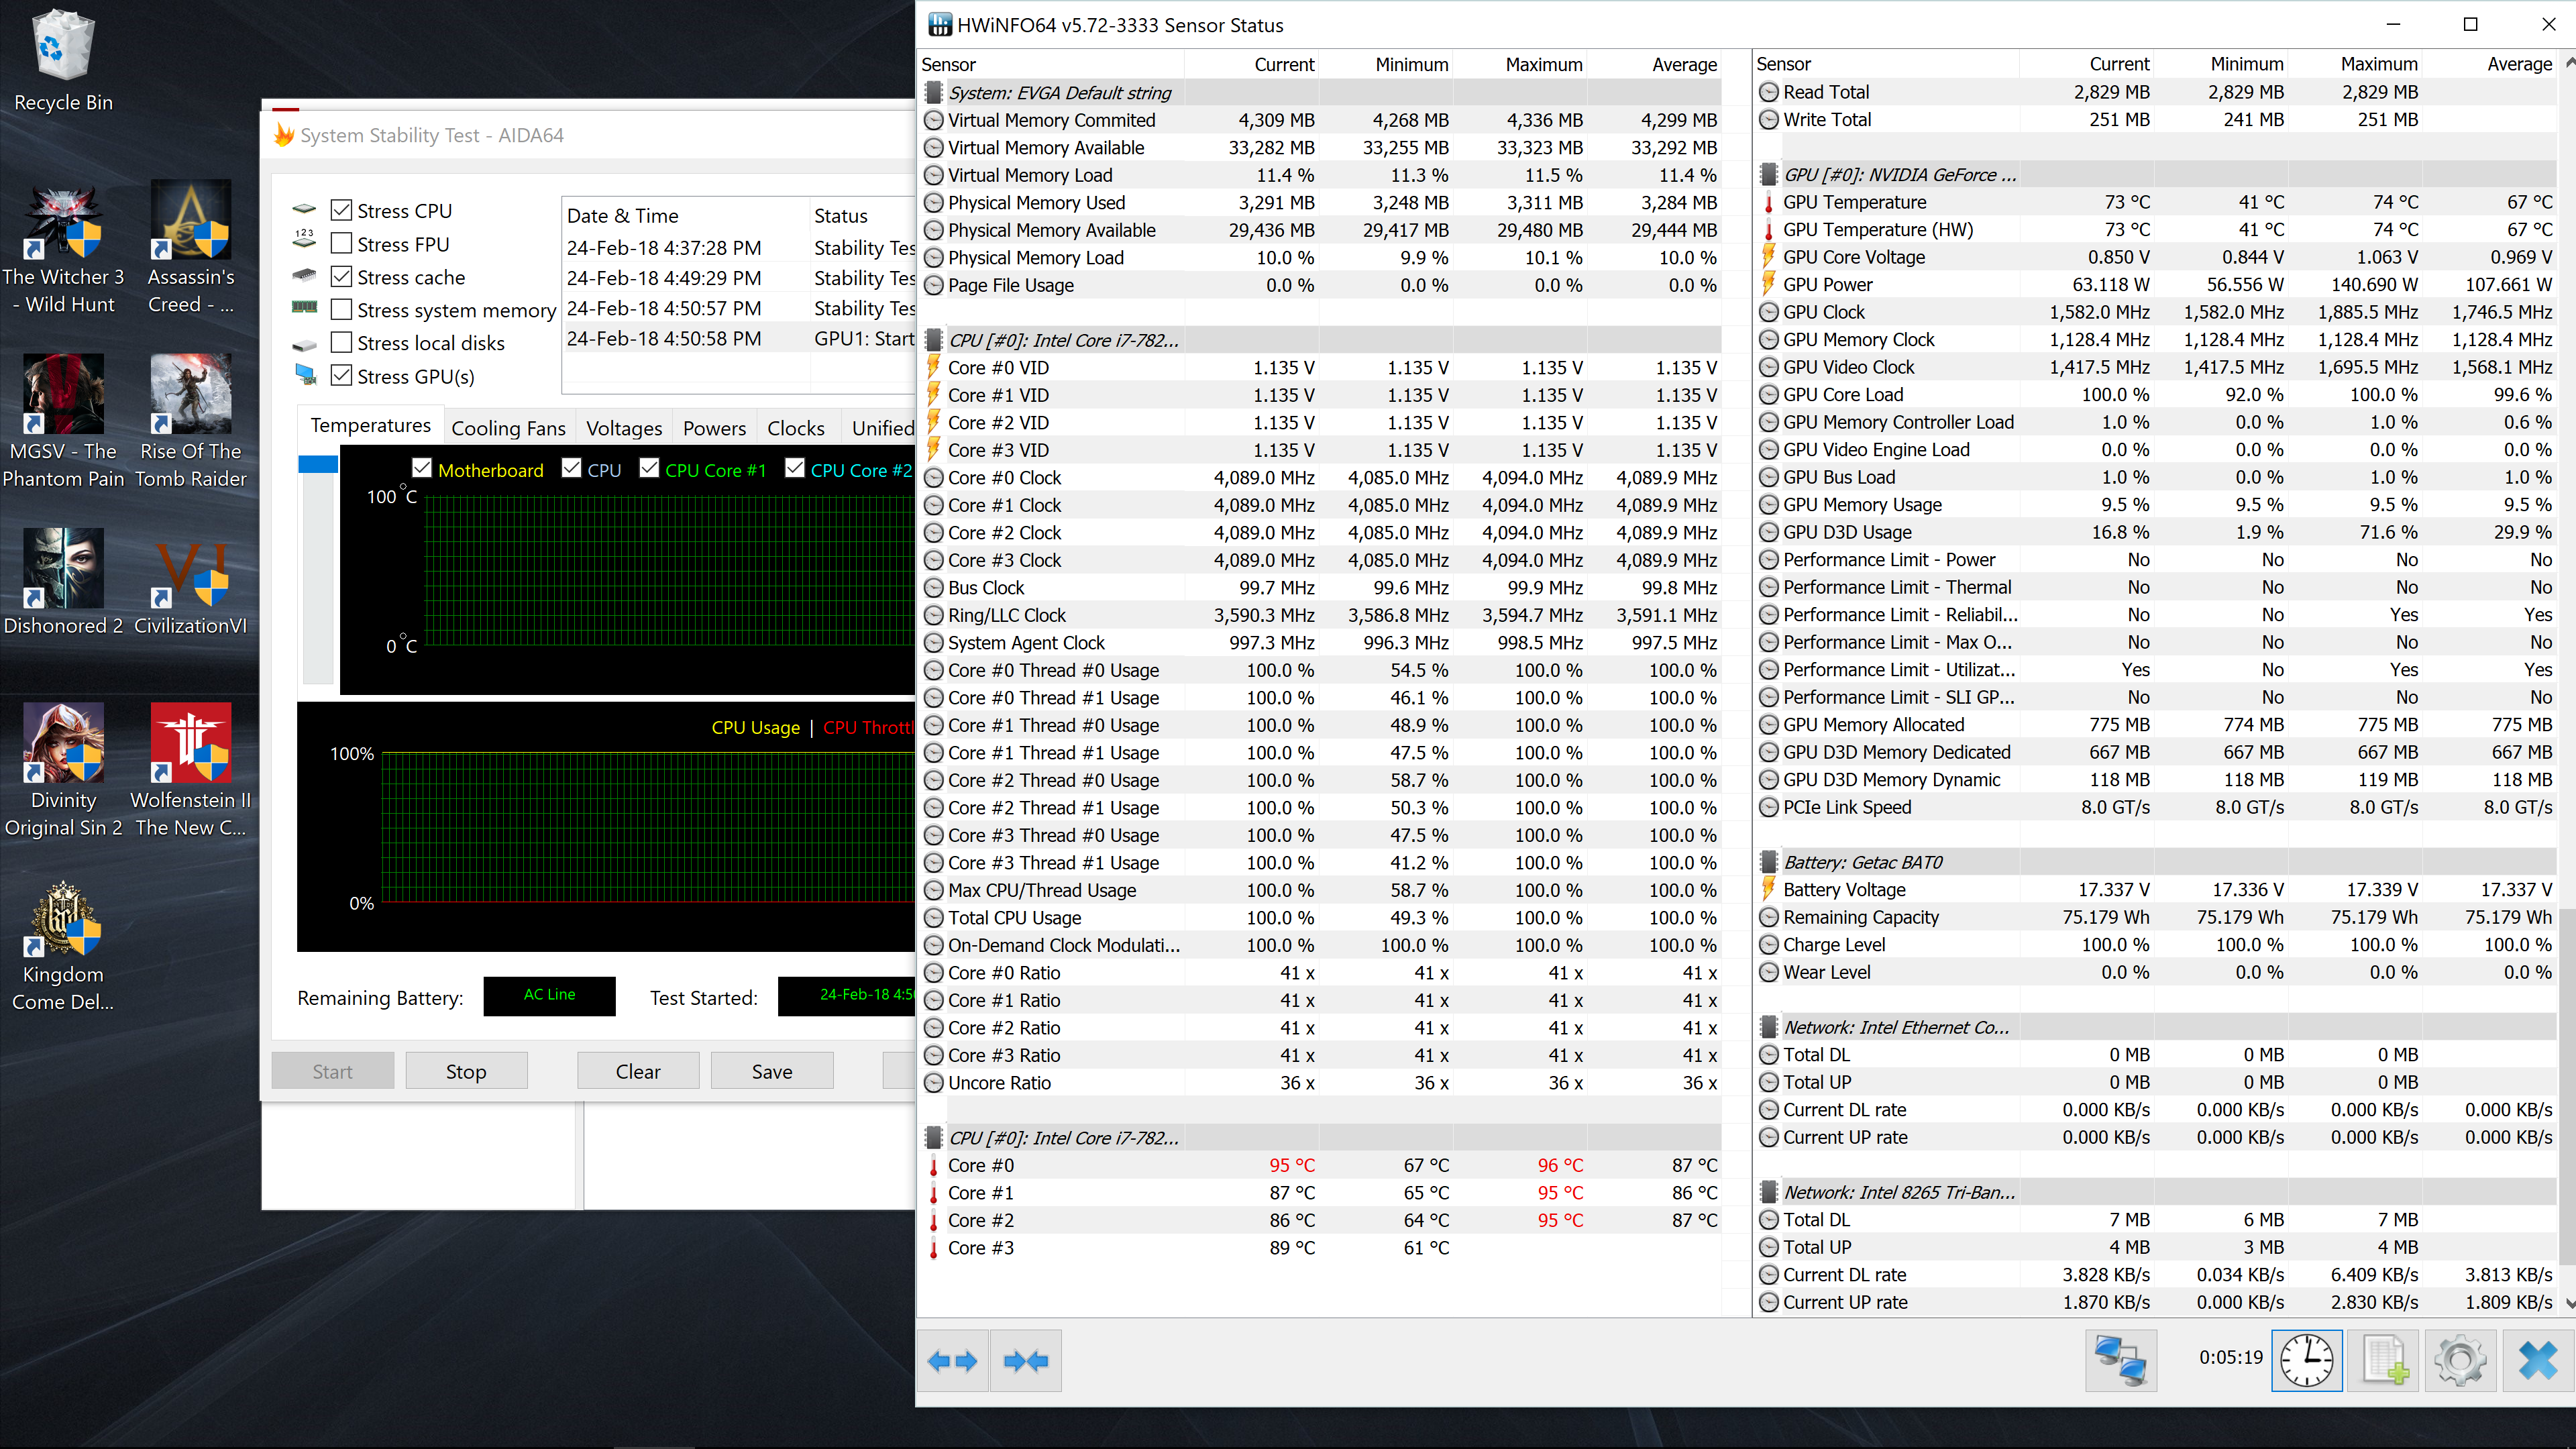Enable the Stress FPU checkbox

tap(341, 244)
